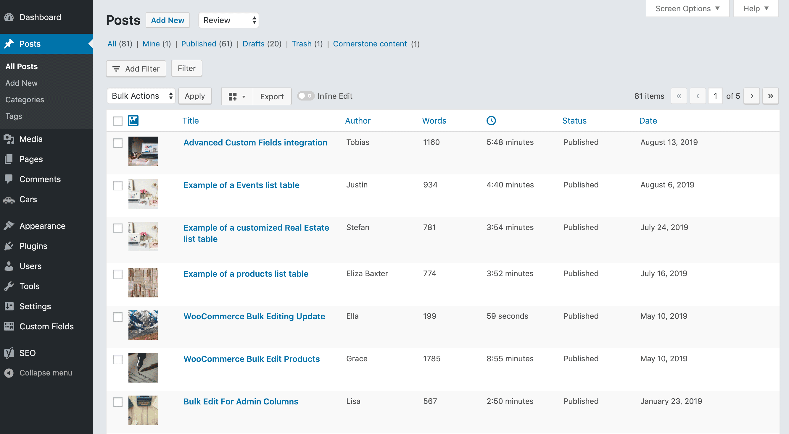Tick checkbox for Example of a products list table
Viewport: 789px width, 434px height.
point(117,274)
